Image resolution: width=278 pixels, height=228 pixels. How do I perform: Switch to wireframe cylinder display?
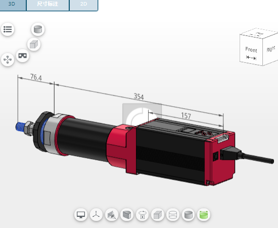[173, 215]
